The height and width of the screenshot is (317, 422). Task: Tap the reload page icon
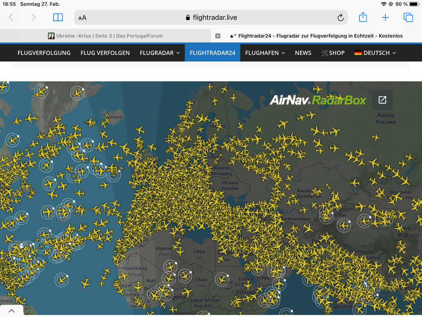point(340,17)
